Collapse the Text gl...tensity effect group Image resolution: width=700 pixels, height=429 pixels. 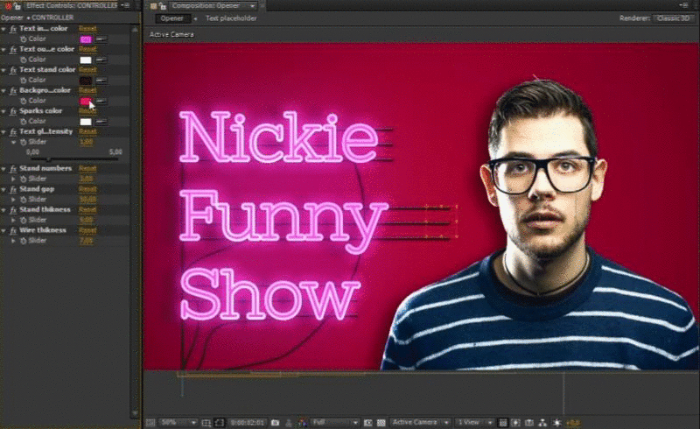click(4, 131)
